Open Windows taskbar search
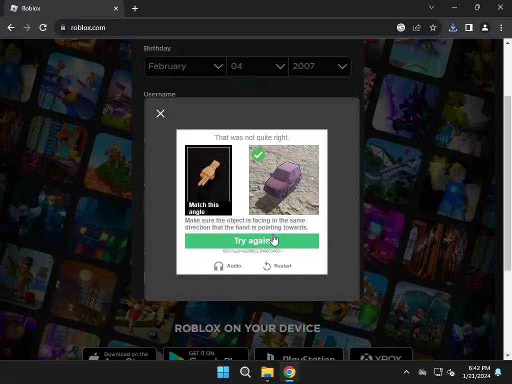The image size is (512, 384). pos(245,372)
